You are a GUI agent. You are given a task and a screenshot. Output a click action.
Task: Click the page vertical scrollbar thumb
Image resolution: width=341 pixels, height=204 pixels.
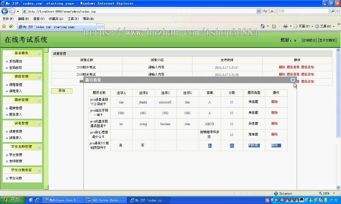tap(338, 94)
